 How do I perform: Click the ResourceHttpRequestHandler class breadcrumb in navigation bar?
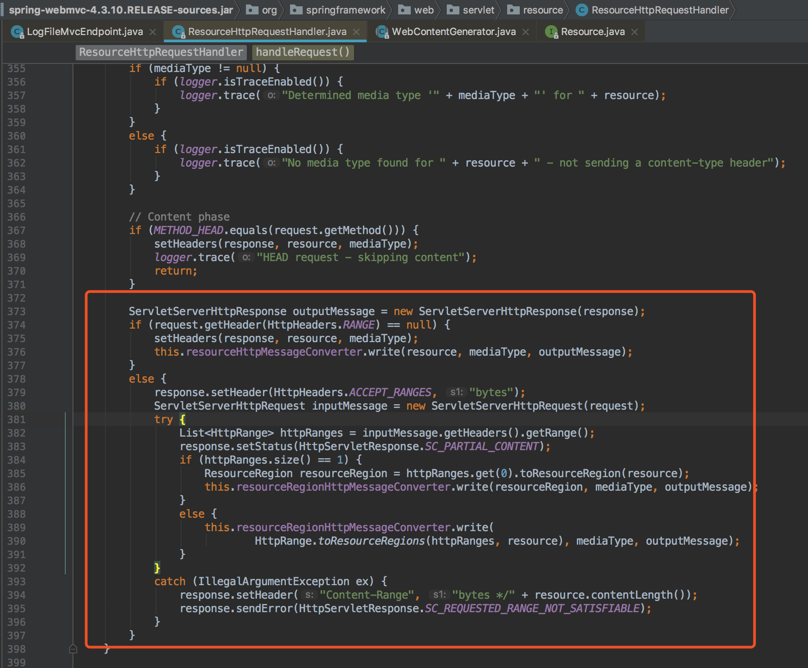click(660, 10)
